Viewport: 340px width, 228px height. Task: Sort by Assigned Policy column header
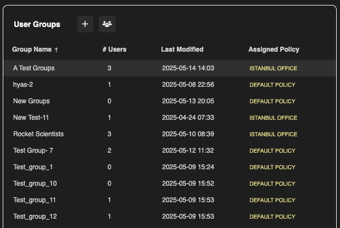pyautogui.click(x=274, y=49)
